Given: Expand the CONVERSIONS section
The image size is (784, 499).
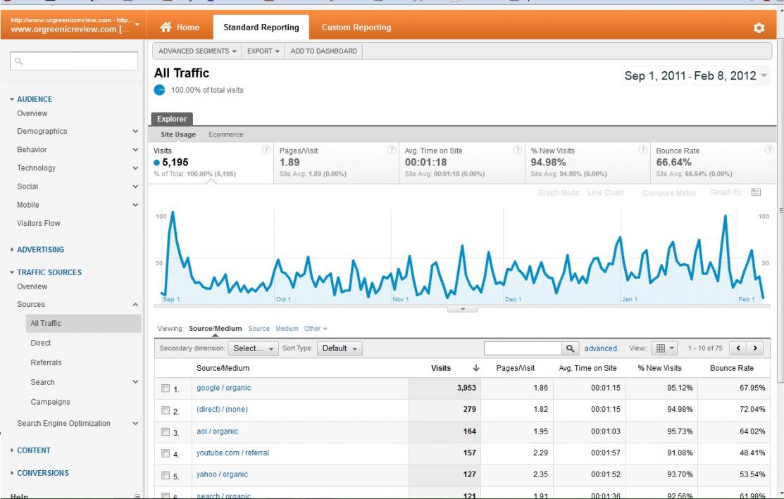Looking at the screenshot, I should pos(42,472).
